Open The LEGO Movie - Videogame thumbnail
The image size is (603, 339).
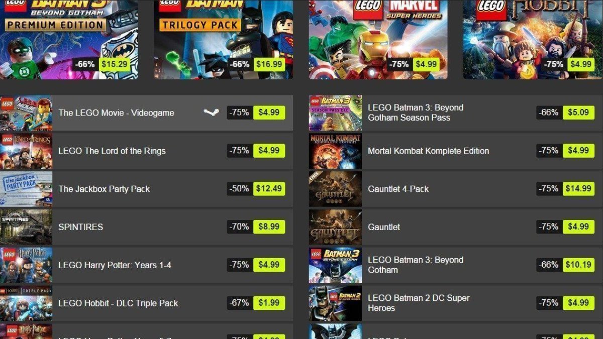pos(26,113)
